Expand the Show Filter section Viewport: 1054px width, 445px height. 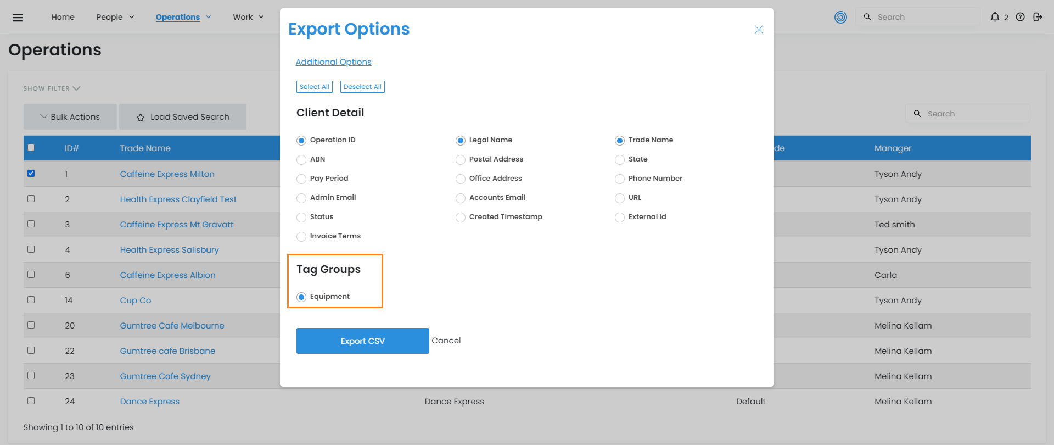point(52,88)
